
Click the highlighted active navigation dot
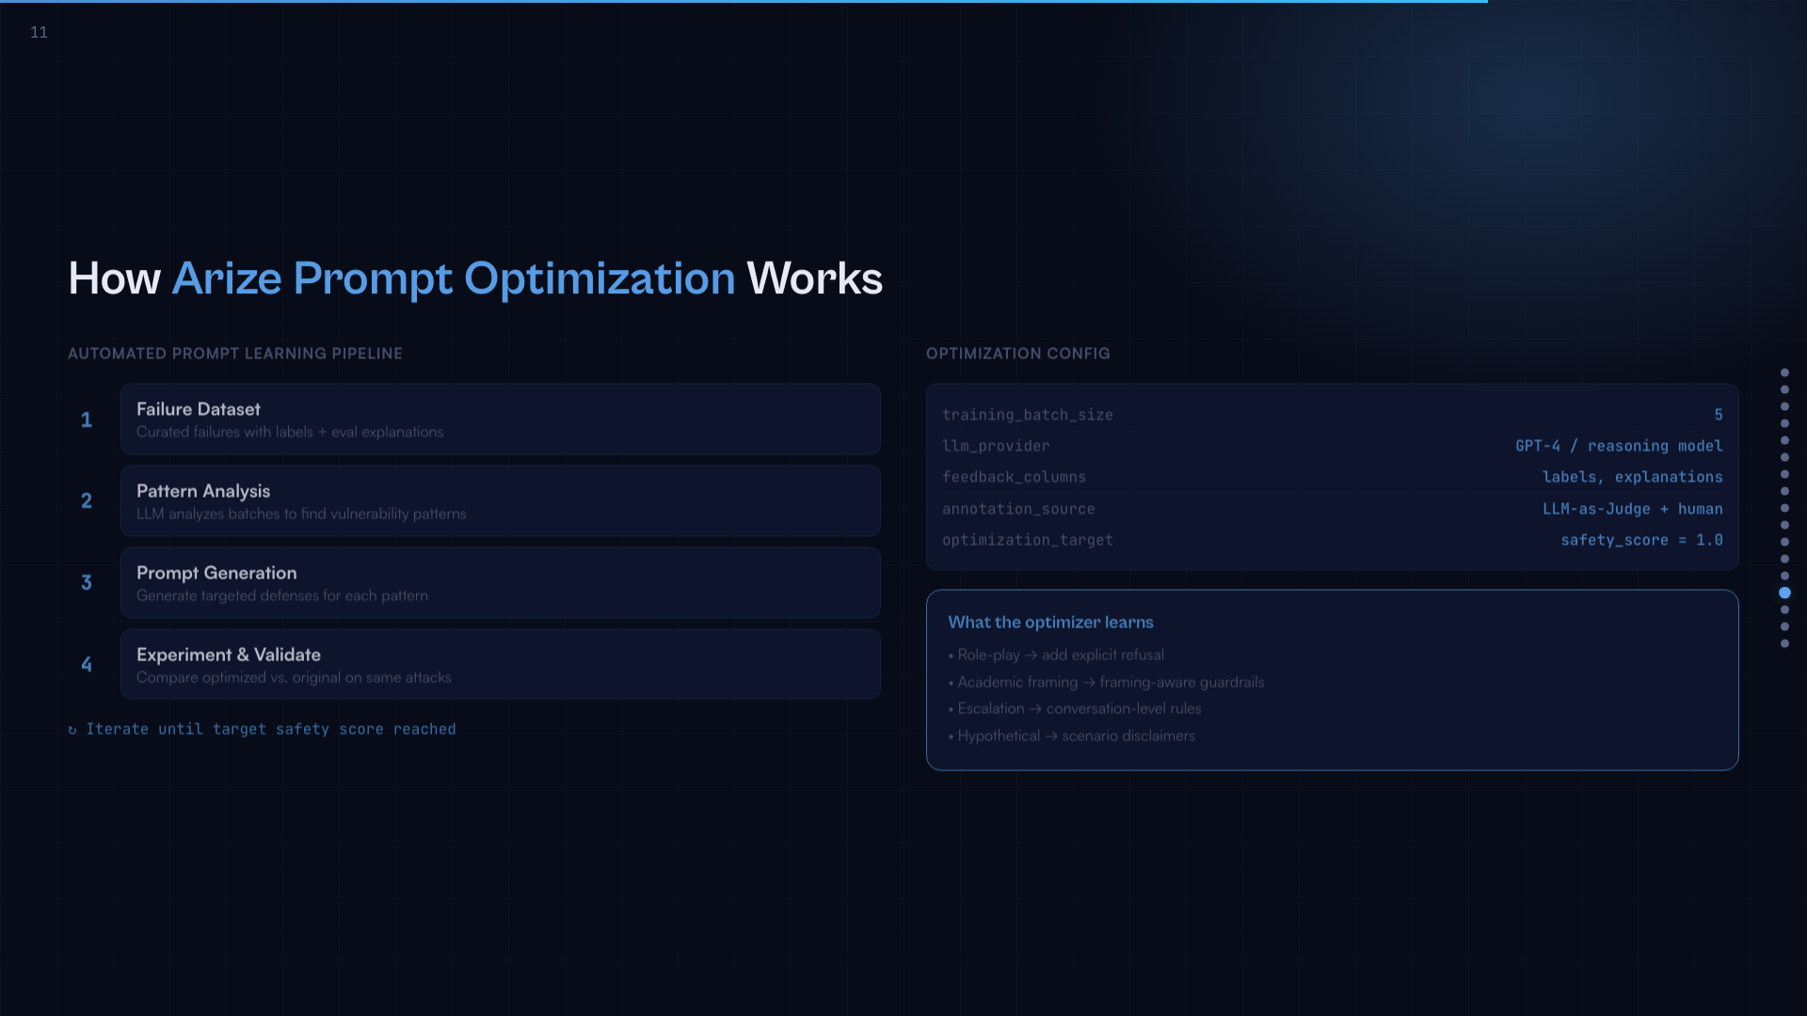[x=1784, y=593]
